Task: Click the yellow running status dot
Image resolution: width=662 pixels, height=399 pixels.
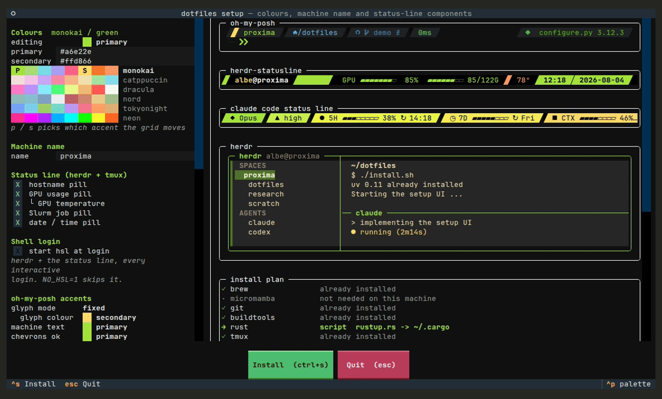Action: point(353,232)
